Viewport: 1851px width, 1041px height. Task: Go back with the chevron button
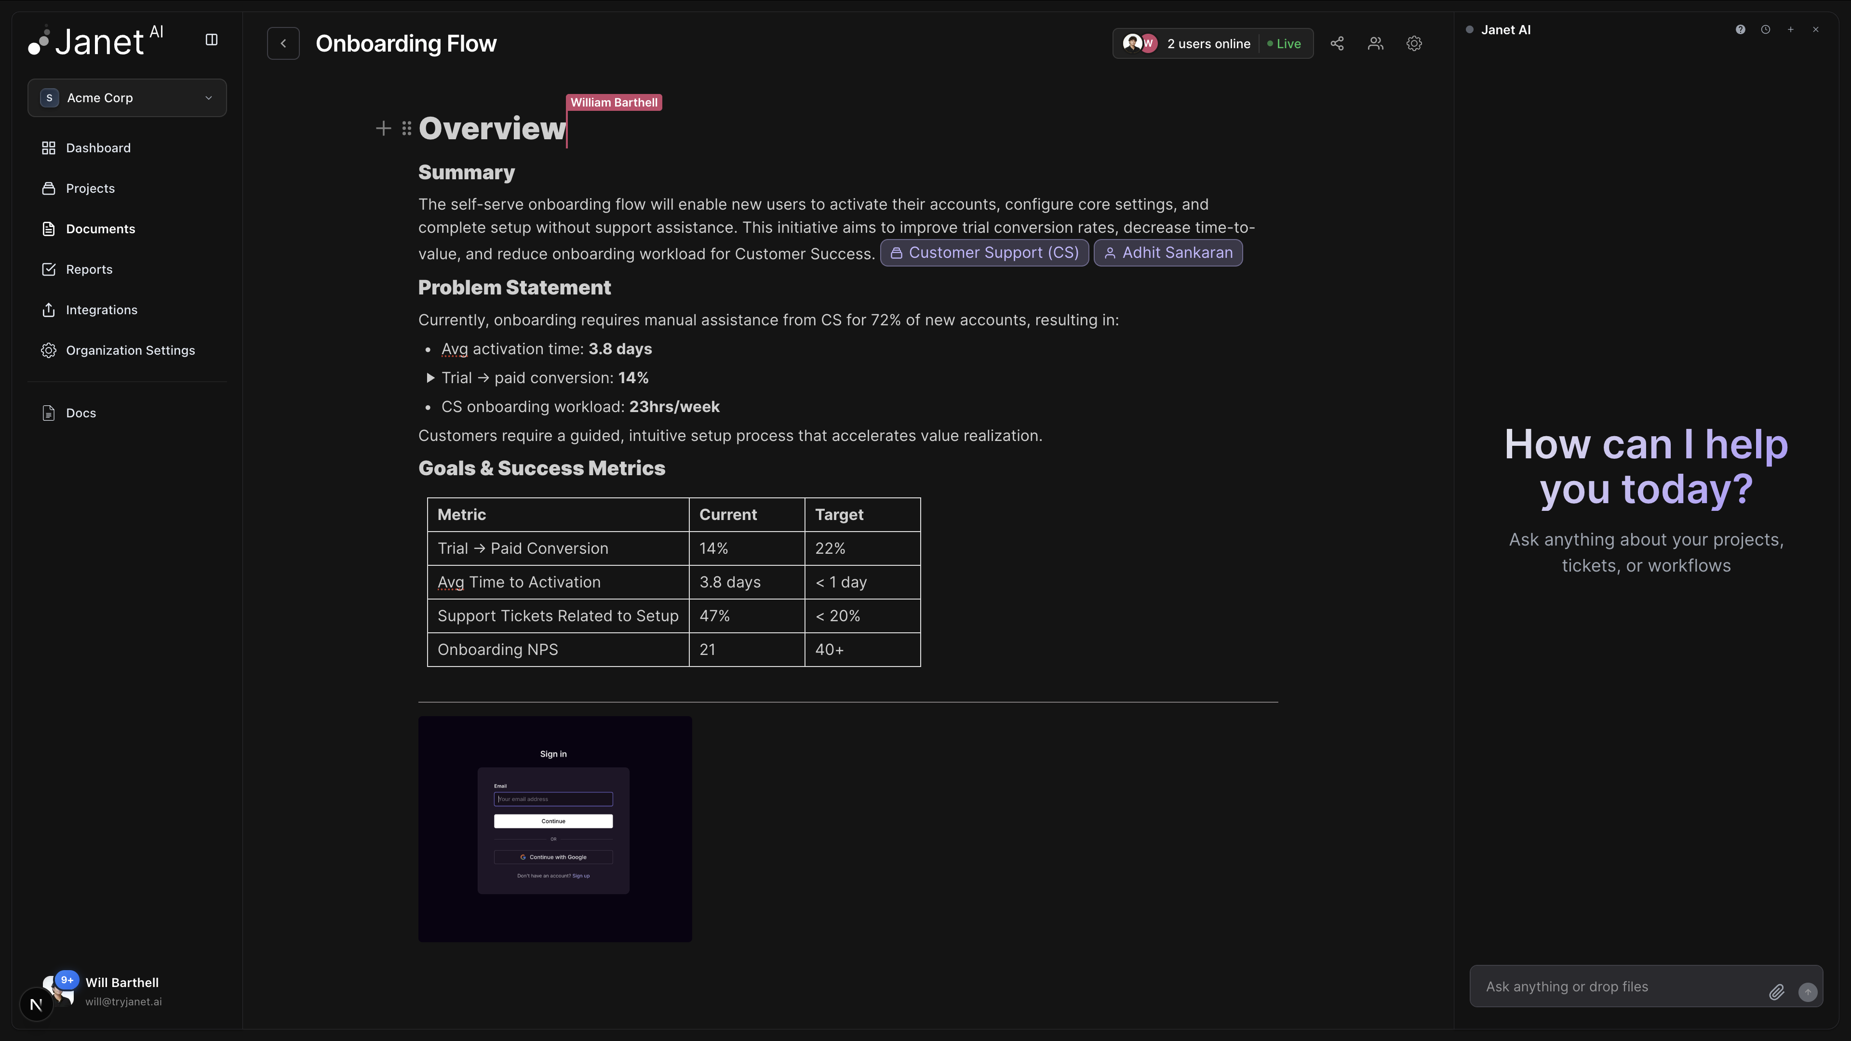[x=283, y=44]
